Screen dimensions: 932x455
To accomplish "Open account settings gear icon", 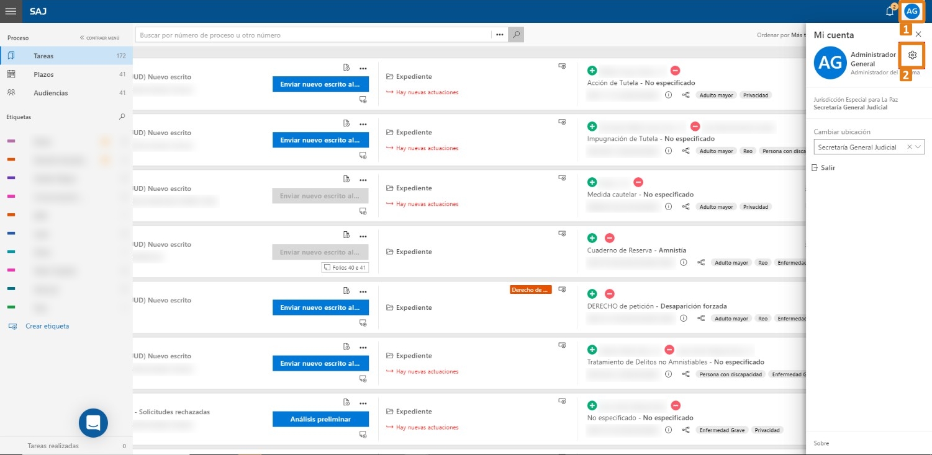I will pos(912,55).
